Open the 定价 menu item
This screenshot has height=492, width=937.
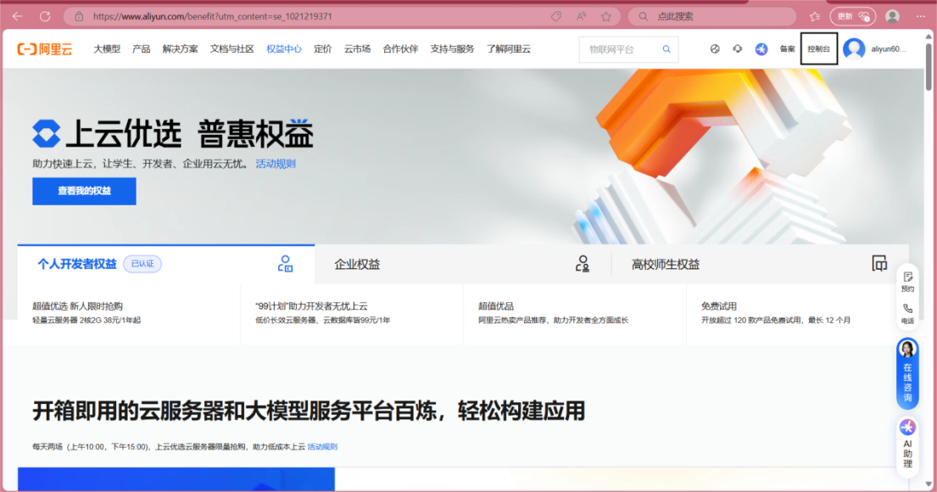click(323, 49)
